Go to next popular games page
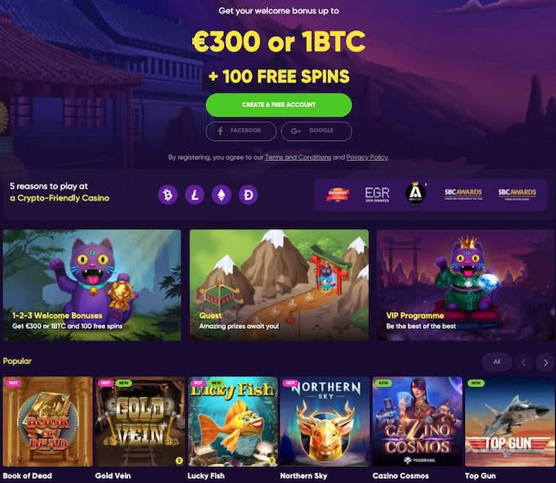 pos(546,362)
